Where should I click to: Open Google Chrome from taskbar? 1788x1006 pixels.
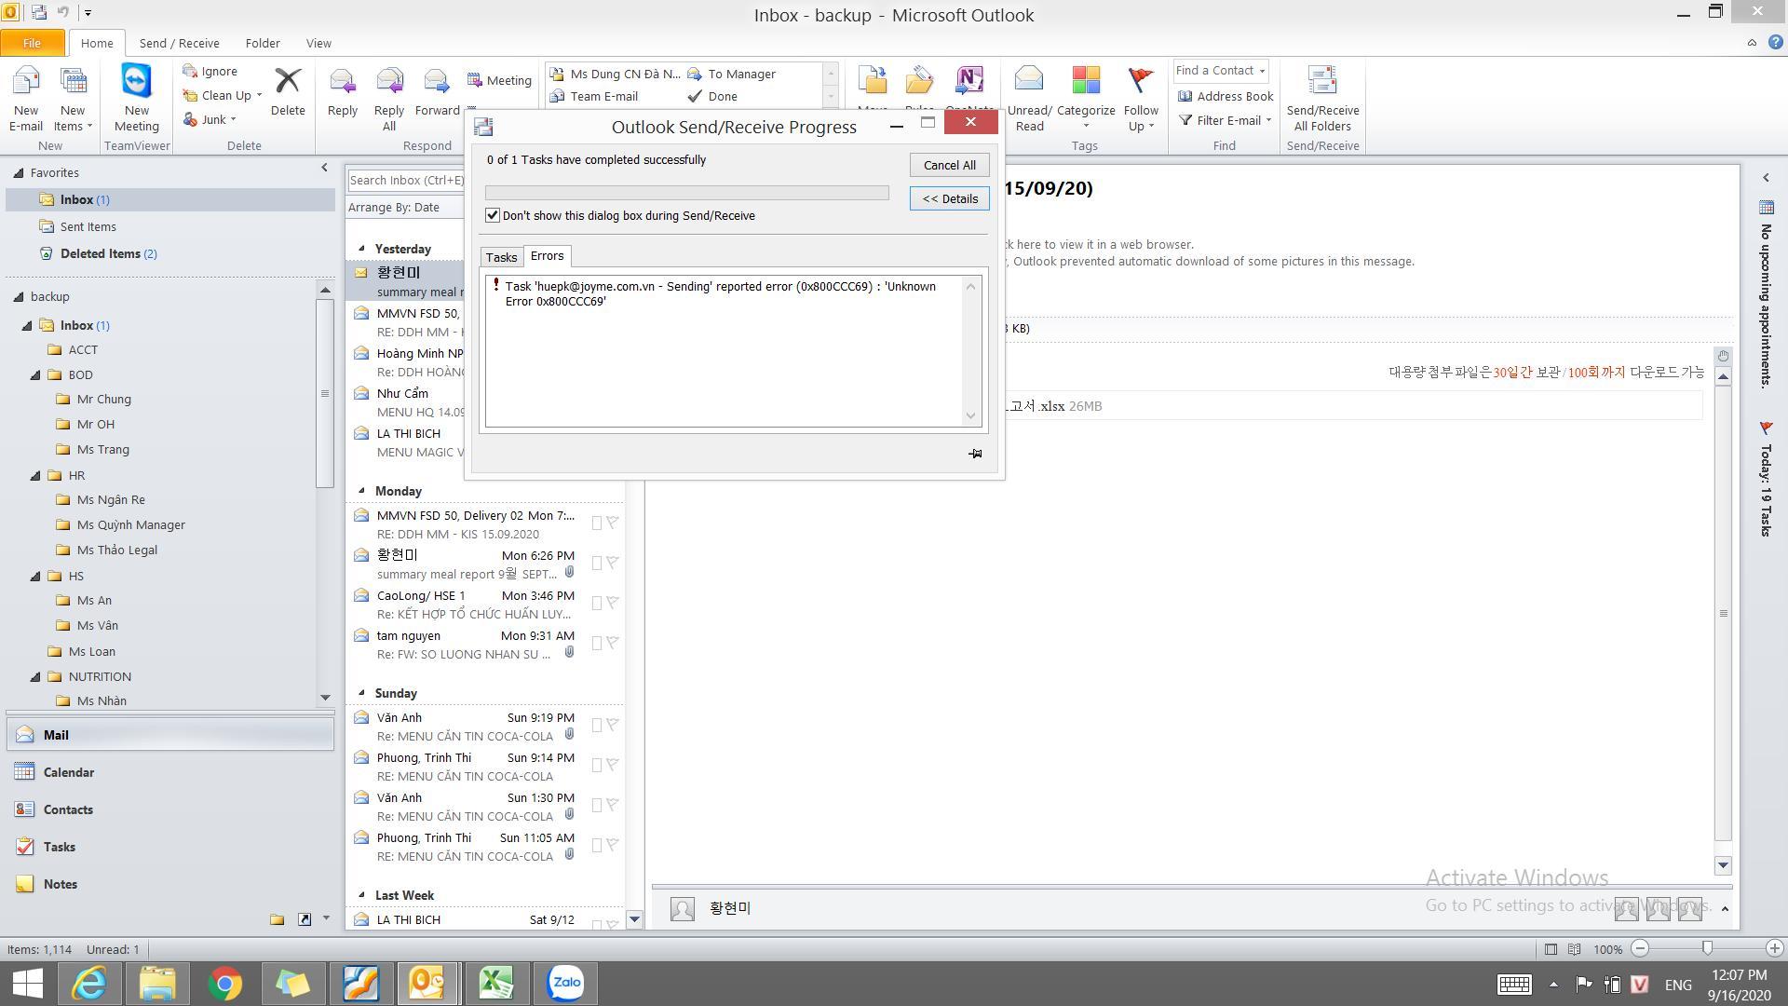[x=225, y=984]
